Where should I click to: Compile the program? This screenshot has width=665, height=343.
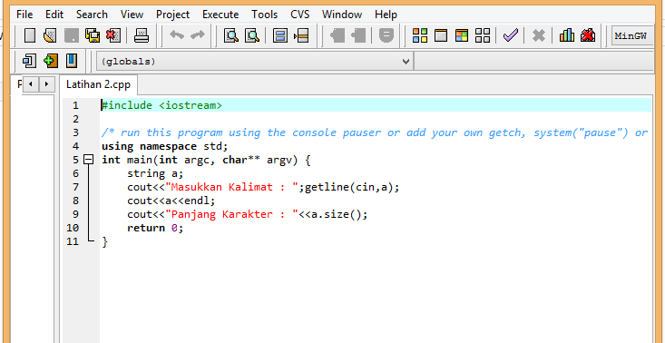(x=420, y=35)
